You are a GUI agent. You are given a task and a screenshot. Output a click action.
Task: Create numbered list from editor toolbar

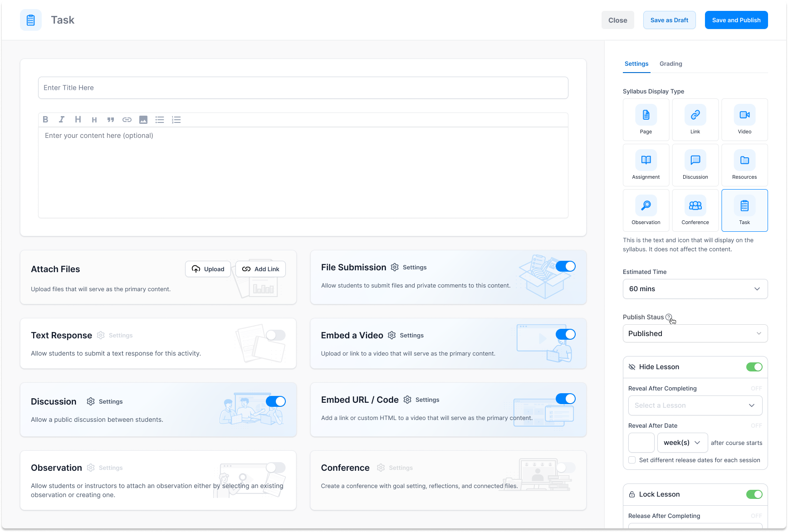(176, 120)
